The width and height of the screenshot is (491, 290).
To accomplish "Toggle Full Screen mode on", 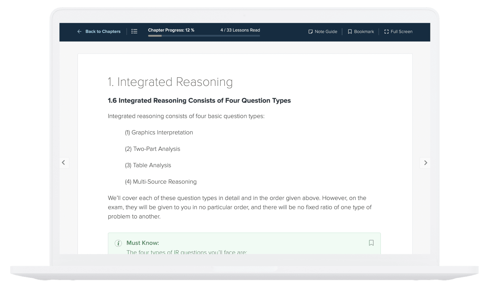I will [x=398, y=31].
